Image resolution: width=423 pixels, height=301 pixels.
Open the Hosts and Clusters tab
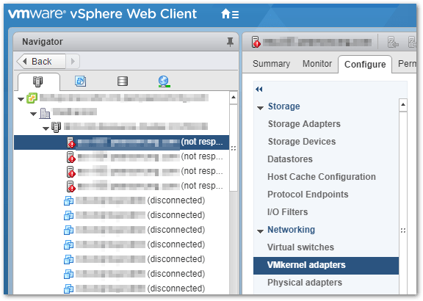38,81
